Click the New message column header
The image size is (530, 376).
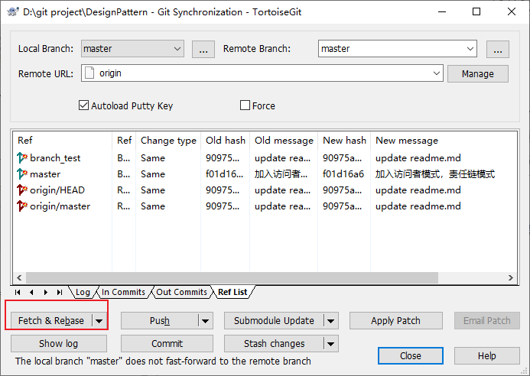[407, 140]
